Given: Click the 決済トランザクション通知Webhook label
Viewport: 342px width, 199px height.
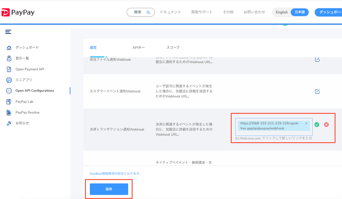Looking at the screenshot, I should tap(117, 130).
